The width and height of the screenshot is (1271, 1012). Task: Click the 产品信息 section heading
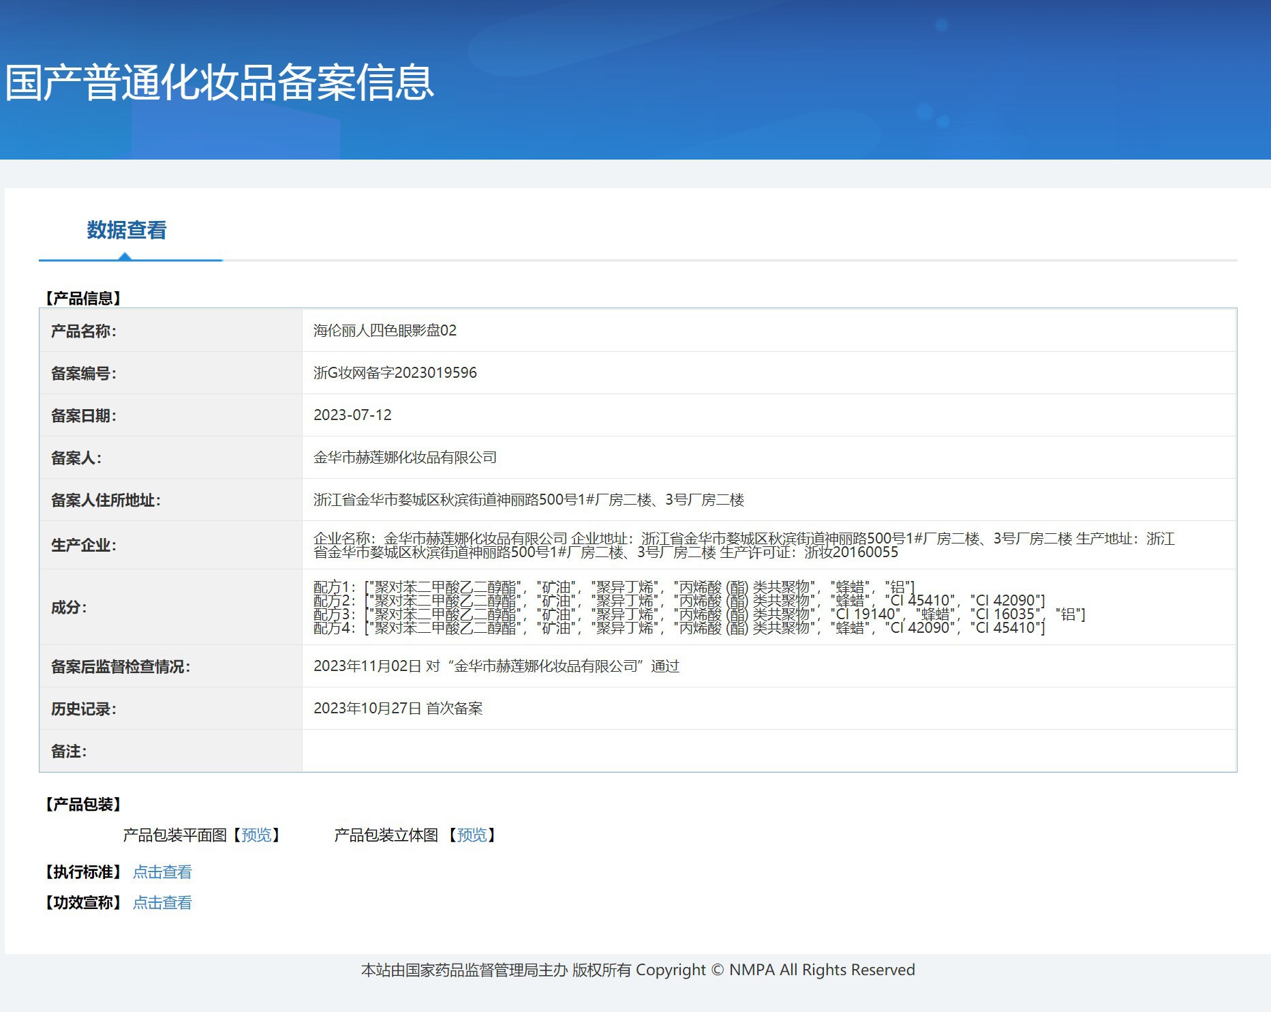coord(83,299)
